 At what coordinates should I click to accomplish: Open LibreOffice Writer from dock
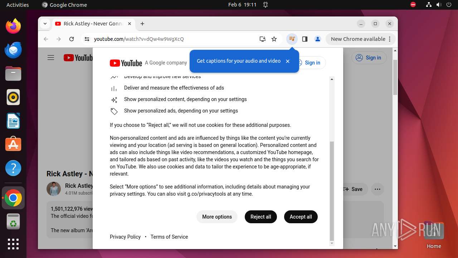click(x=13, y=121)
